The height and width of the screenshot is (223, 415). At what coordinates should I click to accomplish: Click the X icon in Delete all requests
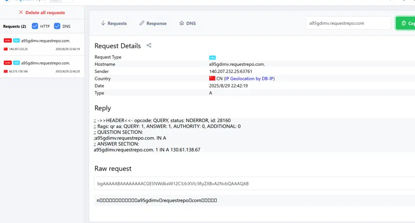(21, 12)
